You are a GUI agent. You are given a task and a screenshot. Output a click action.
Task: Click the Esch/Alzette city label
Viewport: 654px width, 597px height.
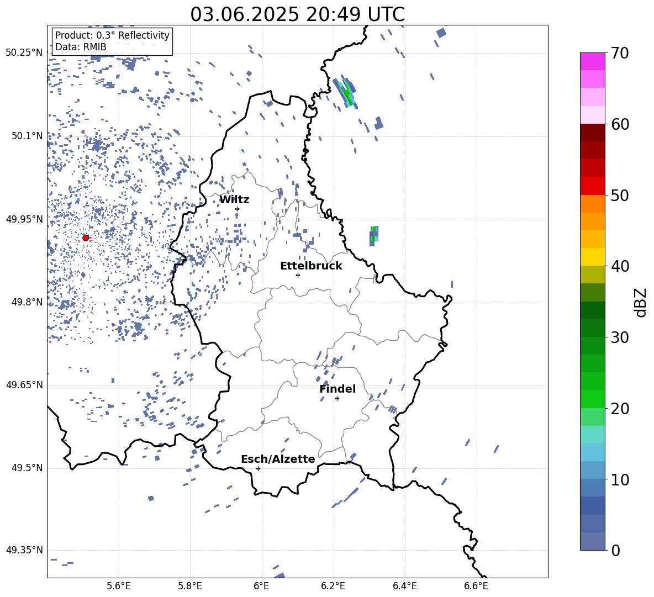coord(278,459)
